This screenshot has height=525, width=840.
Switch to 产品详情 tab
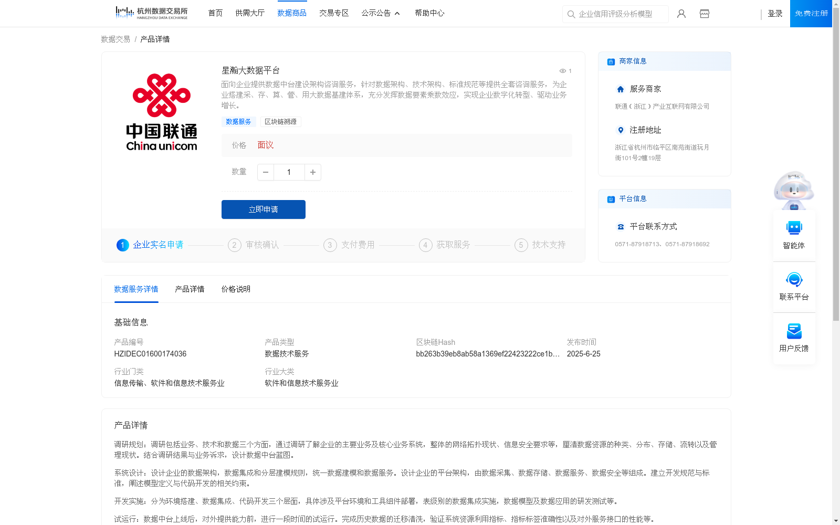coord(190,289)
